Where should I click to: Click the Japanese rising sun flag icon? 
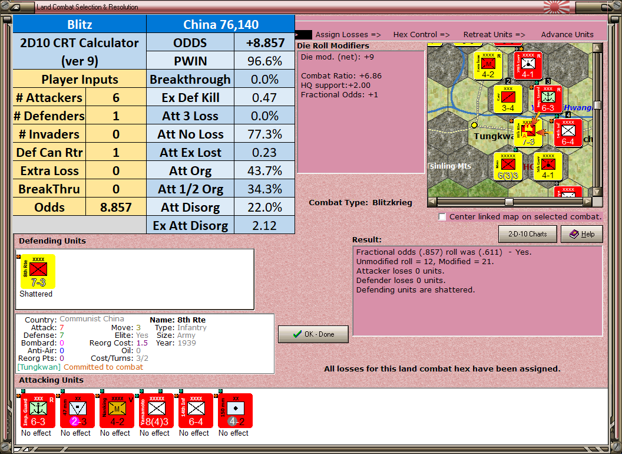556,6
